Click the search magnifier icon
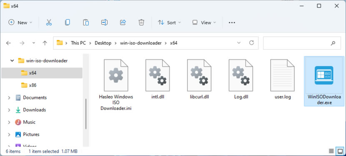The image size is (346, 156). (x=333, y=43)
